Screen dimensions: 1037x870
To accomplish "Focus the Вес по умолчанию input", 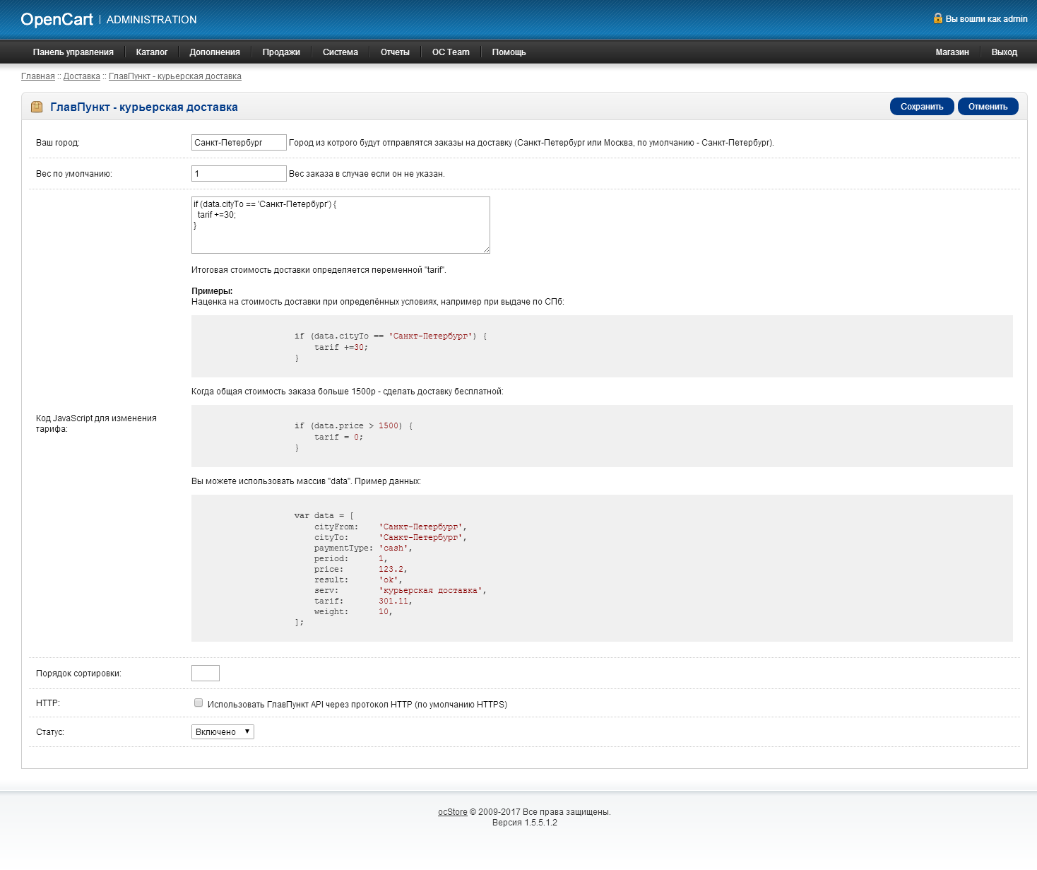I will point(239,174).
